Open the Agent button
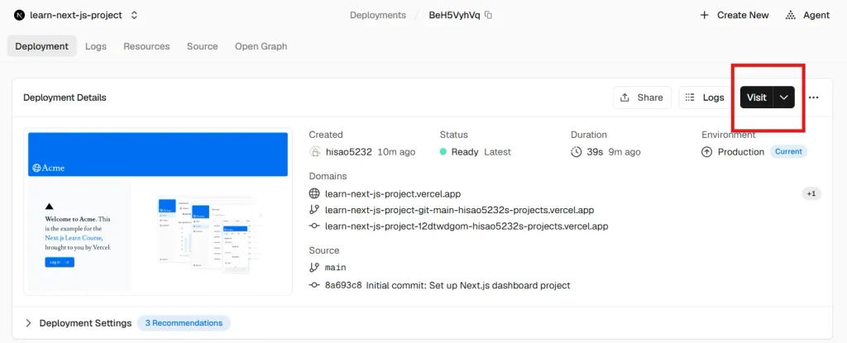 [x=807, y=15]
